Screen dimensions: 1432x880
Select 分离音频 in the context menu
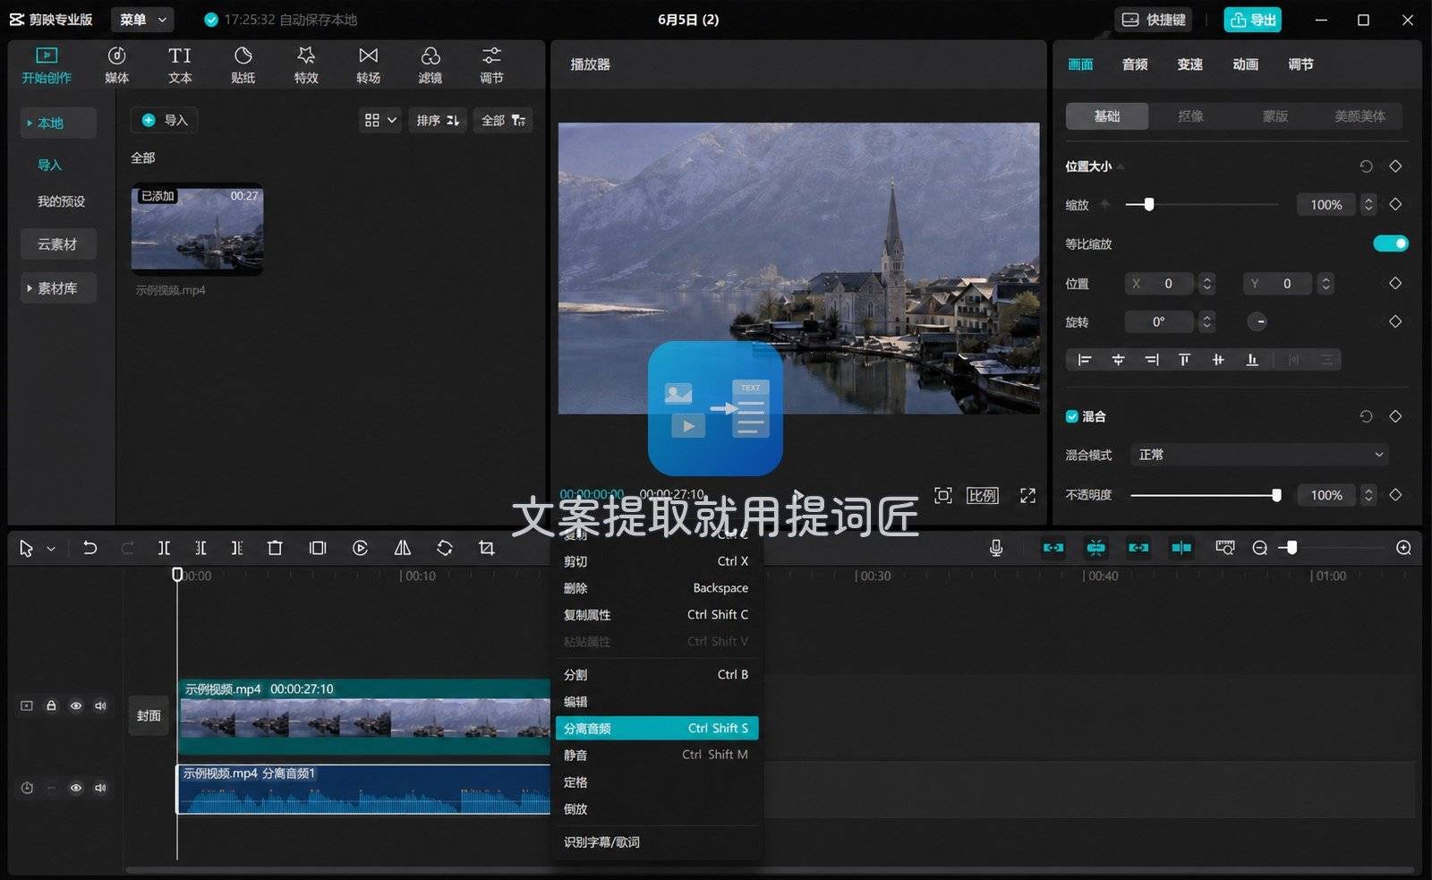(x=657, y=728)
